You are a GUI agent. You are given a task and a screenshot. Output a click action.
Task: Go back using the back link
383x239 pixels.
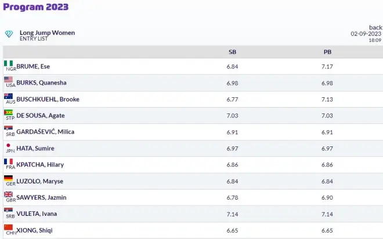[x=375, y=27]
